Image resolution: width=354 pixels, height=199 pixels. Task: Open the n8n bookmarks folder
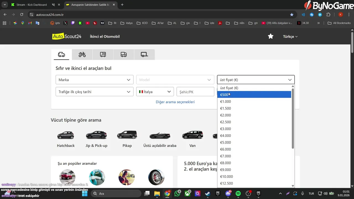pos(240,23)
